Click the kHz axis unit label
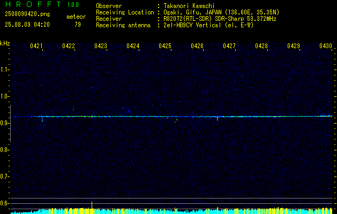Screen dimensions: 337x214 point(5,43)
